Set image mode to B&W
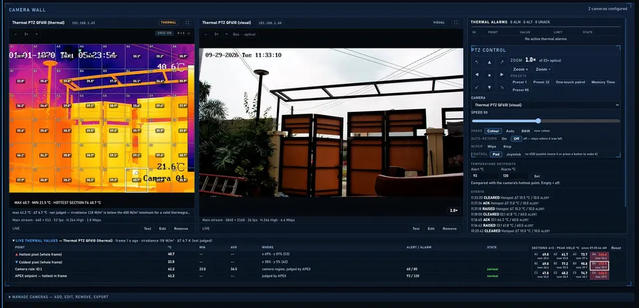This screenshot has width=639, height=308. click(526, 131)
